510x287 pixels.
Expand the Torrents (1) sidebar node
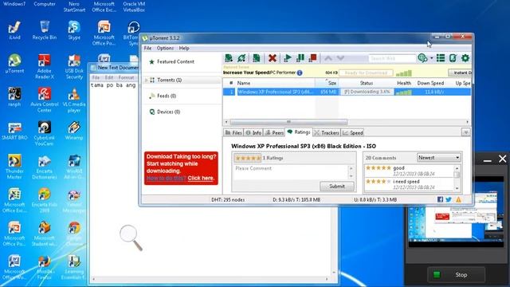147,80
